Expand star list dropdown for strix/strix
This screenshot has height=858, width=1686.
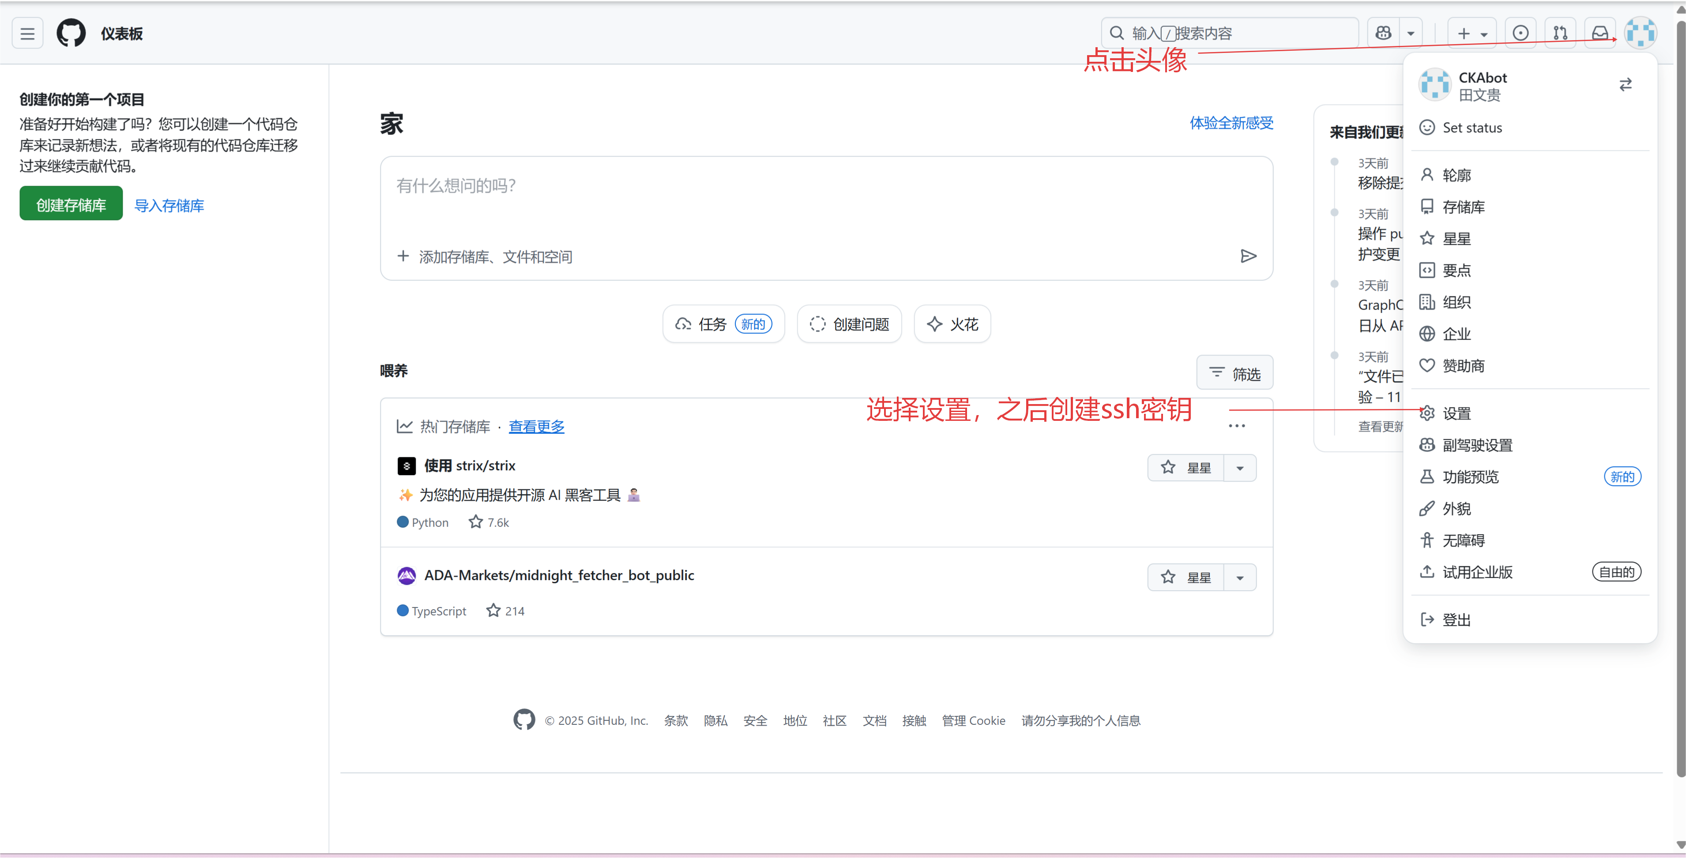pyautogui.click(x=1240, y=468)
